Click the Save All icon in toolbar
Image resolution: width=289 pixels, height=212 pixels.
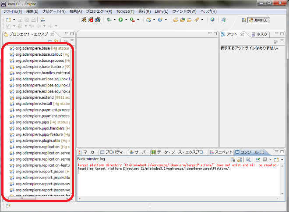[27, 20]
